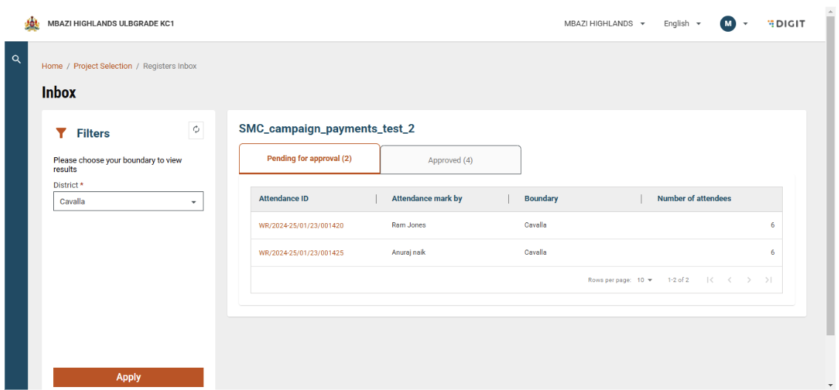Screen dimensions: 839x390
Task: Open attendance WR/2024-25/01/23/001425
Action: click(x=301, y=253)
